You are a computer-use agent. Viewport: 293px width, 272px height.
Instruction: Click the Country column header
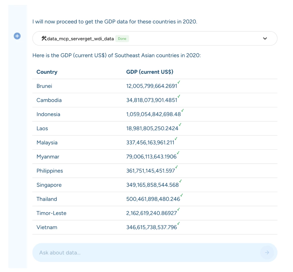click(47, 72)
